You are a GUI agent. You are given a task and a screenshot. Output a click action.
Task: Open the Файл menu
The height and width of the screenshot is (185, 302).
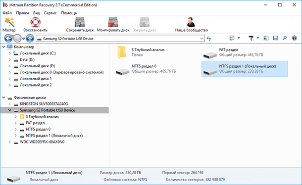pos(7,13)
